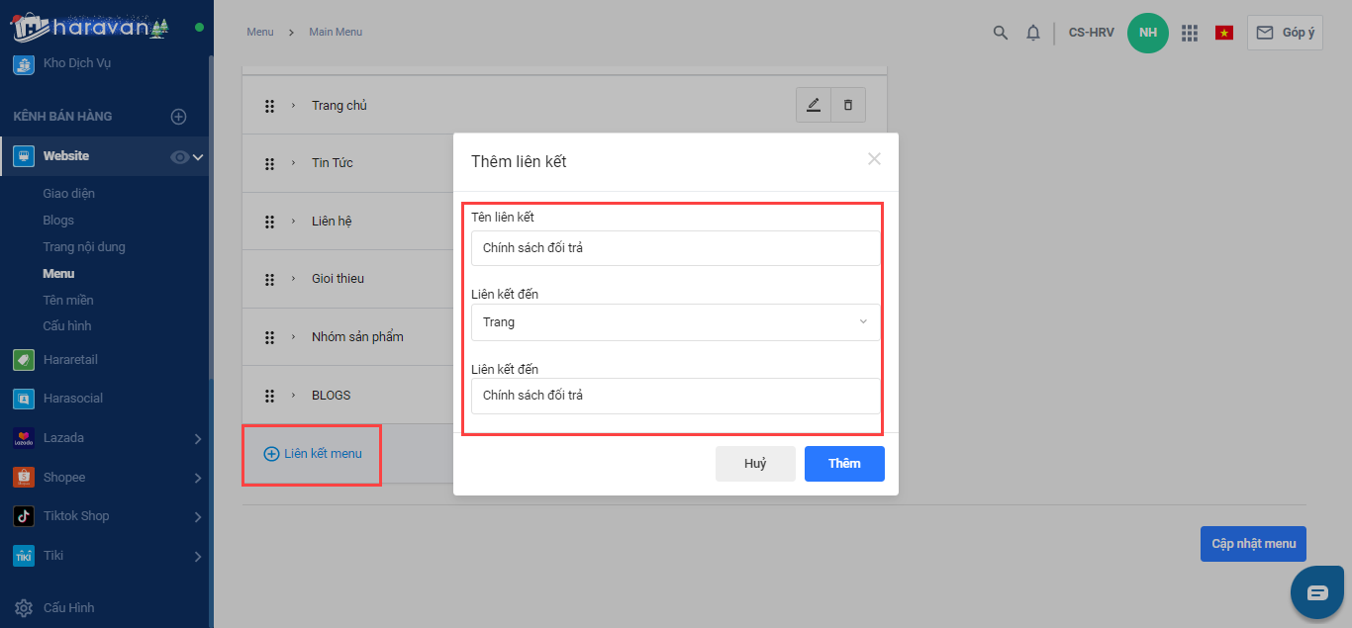Delete Trang chủ with the trash icon

[x=848, y=105]
